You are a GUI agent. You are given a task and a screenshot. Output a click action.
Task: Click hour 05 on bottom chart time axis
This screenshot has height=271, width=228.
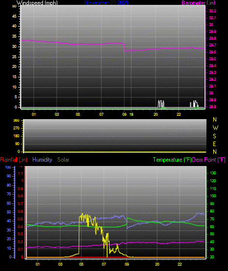[81, 264]
